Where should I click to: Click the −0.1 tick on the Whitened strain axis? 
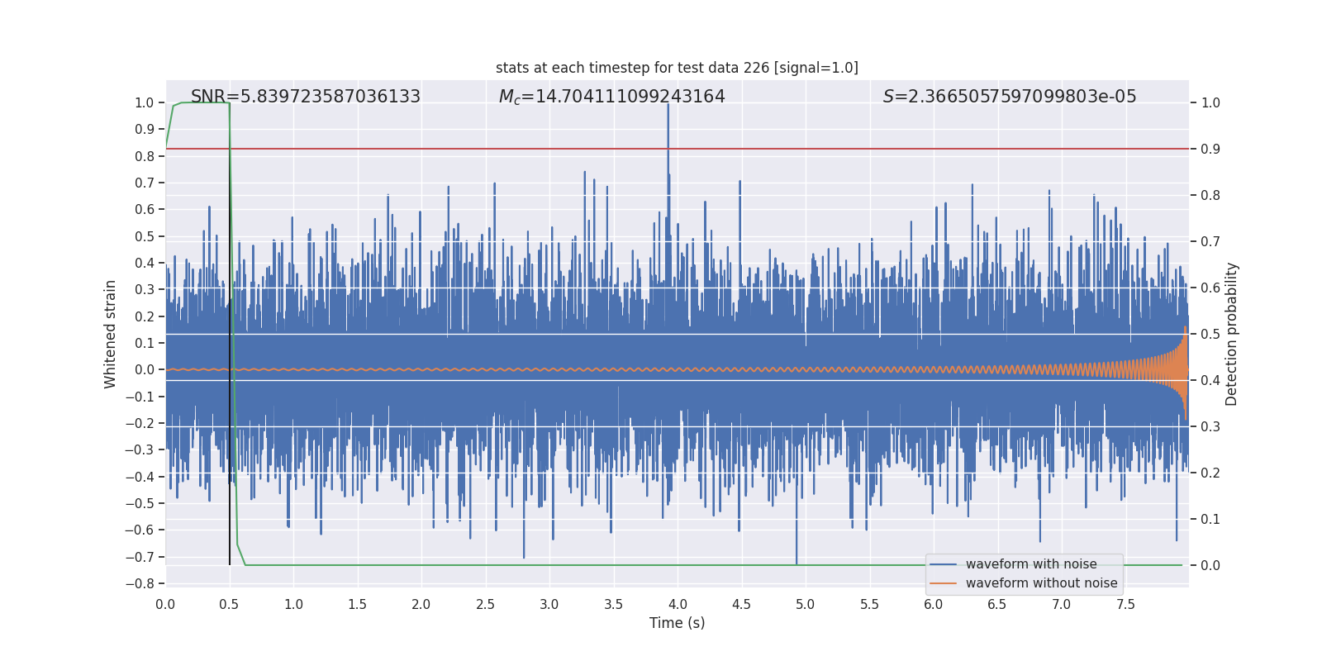coord(140,397)
